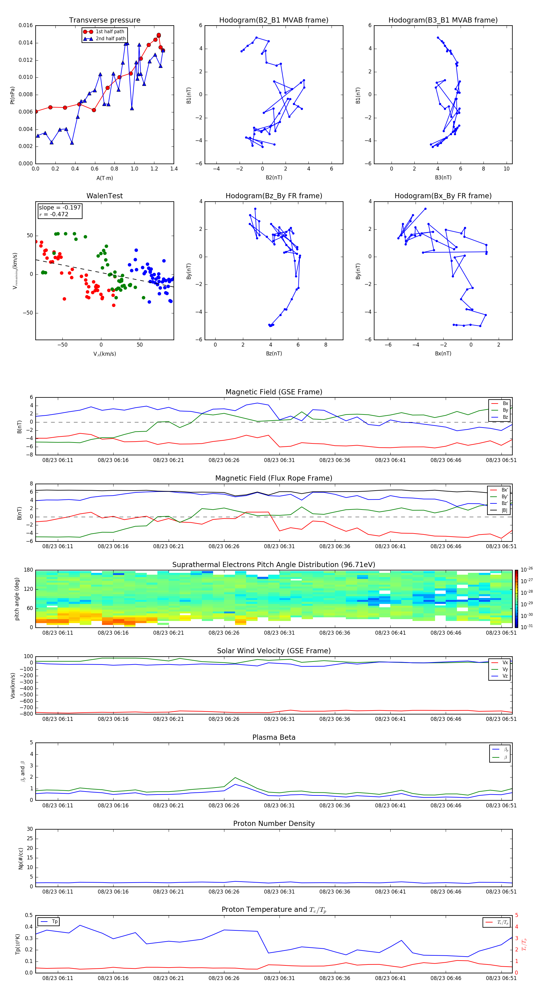The image size is (548, 1005).
Task: Click the 'Bx(nT)' axis label
Action: [x=443, y=354]
